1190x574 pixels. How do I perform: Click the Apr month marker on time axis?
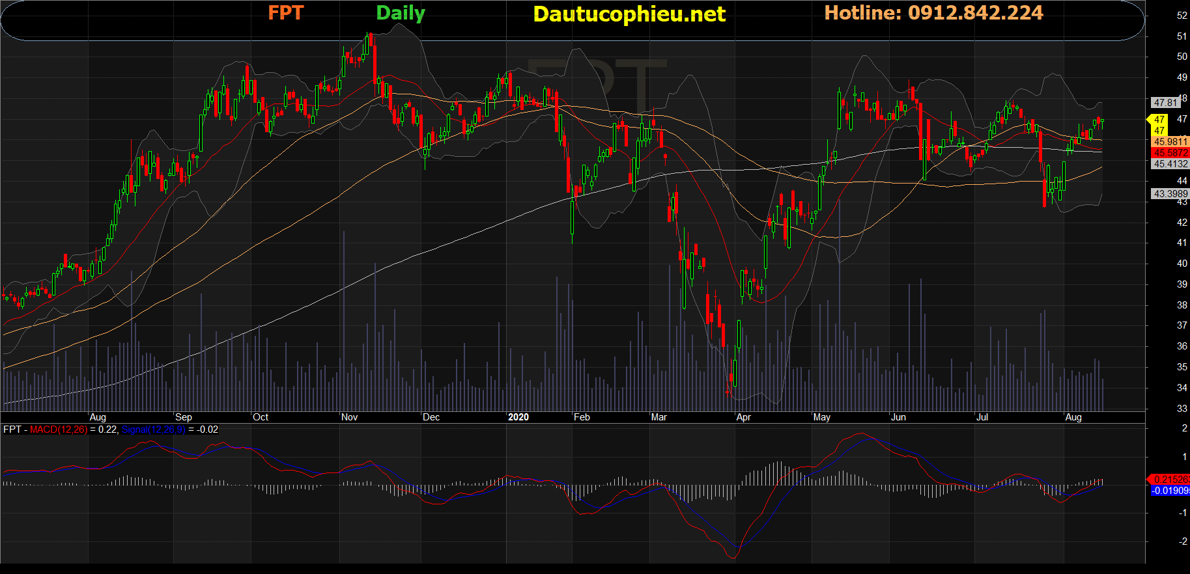click(x=743, y=417)
